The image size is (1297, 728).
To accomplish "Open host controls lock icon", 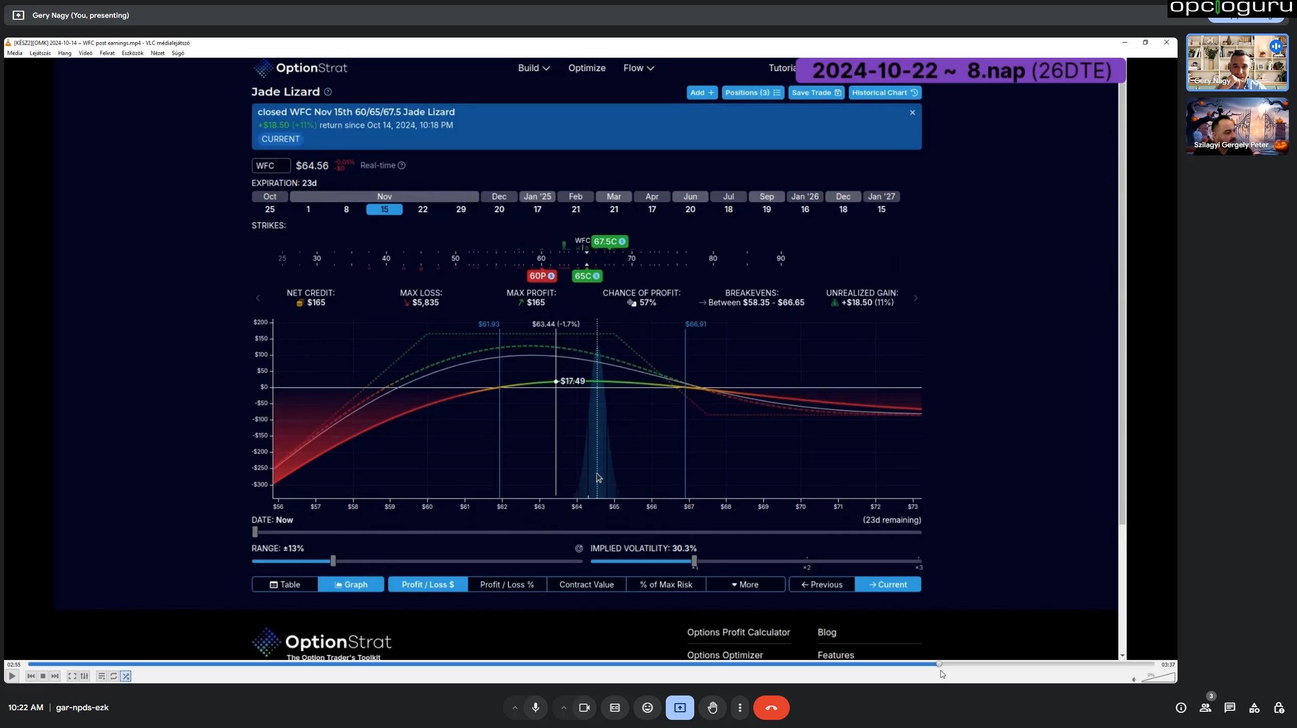I will click(x=1279, y=707).
